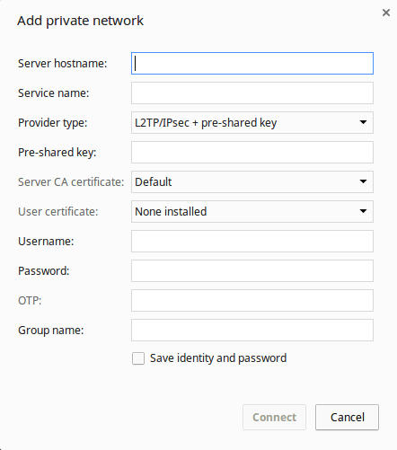Image resolution: width=397 pixels, height=450 pixels.
Task: Open the User certificate dropdown list
Action: coord(252,212)
